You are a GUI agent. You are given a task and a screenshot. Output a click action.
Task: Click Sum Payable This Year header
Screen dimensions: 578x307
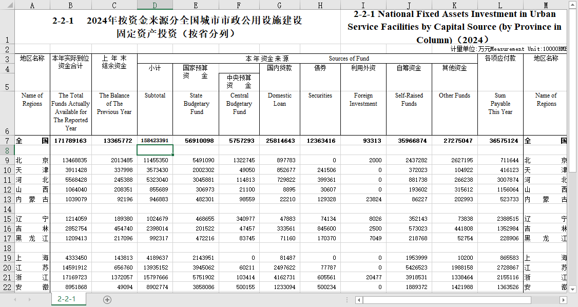[500, 113]
